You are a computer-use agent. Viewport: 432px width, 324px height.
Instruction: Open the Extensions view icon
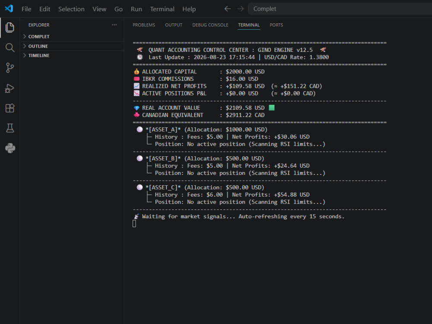pos(10,108)
